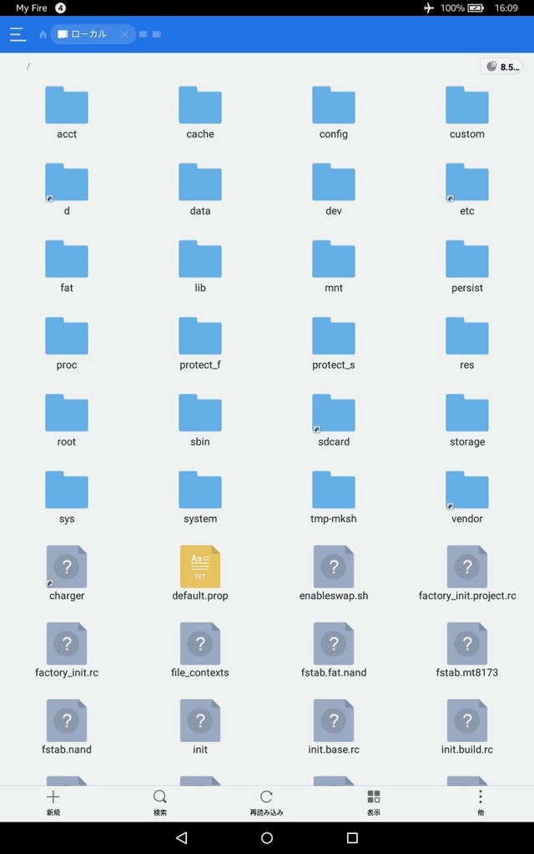Image resolution: width=534 pixels, height=854 pixels.
Task: Select the factory_init.rc file
Action: pos(67,651)
